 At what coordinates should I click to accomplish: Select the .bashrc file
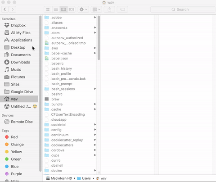70,94
